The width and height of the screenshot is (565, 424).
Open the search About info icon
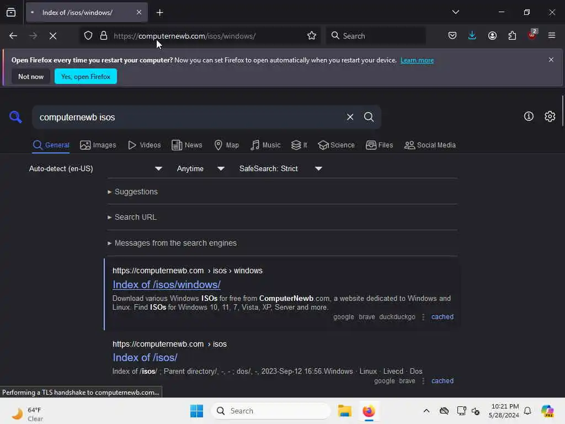point(529,116)
